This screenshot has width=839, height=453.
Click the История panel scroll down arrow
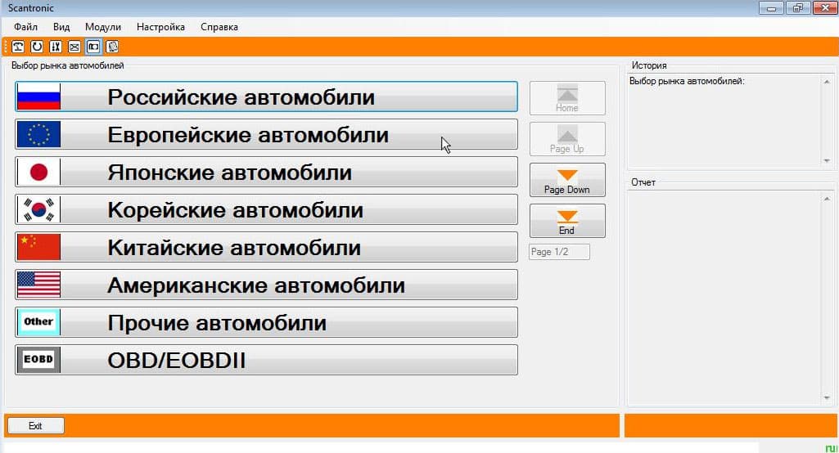pyautogui.click(x=827, y=160)
